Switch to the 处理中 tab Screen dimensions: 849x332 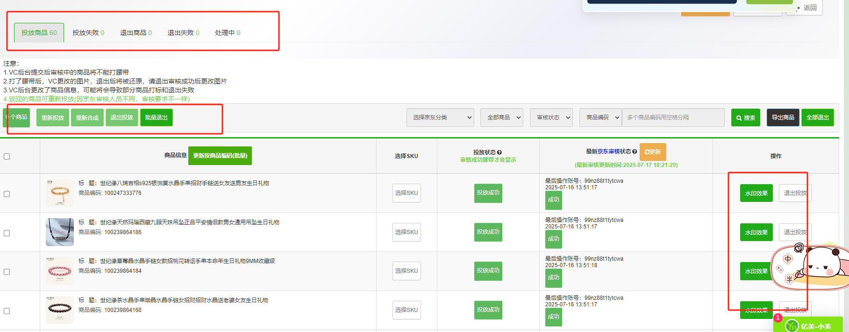tap(228, 33)
